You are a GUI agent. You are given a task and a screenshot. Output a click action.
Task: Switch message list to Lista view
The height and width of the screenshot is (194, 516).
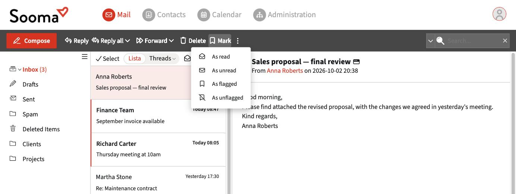pyautogui.click(x=135, y=58)
